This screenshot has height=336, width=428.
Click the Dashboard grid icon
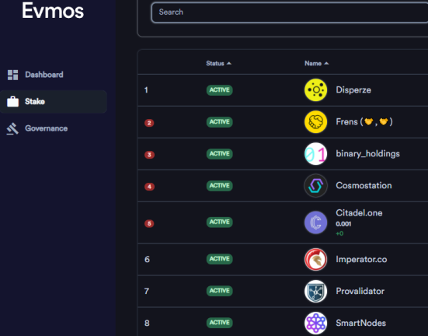[x=12, y=75]
